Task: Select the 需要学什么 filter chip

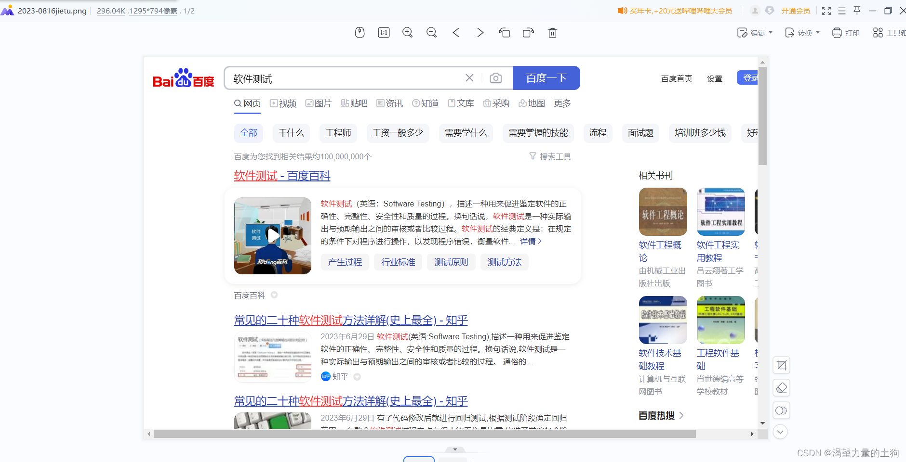Action: 466,133
